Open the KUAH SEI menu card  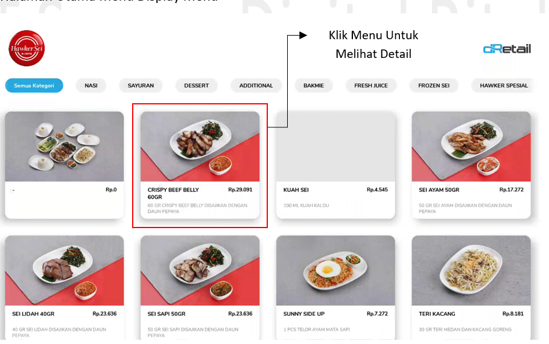coord(335,165)
